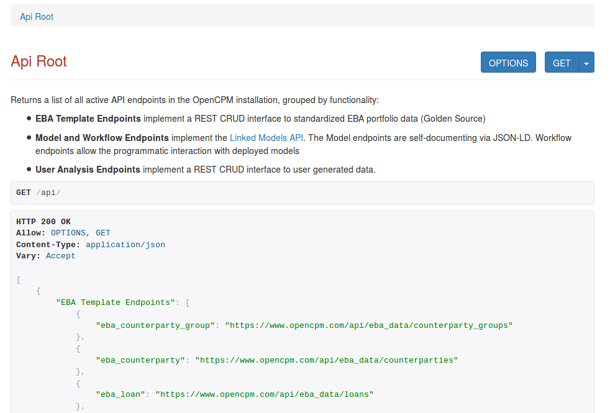Send the request using the GET button

point(561,62)
